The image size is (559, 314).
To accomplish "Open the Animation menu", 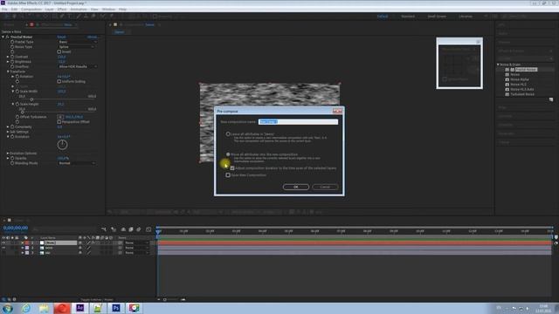I will 79,10.
